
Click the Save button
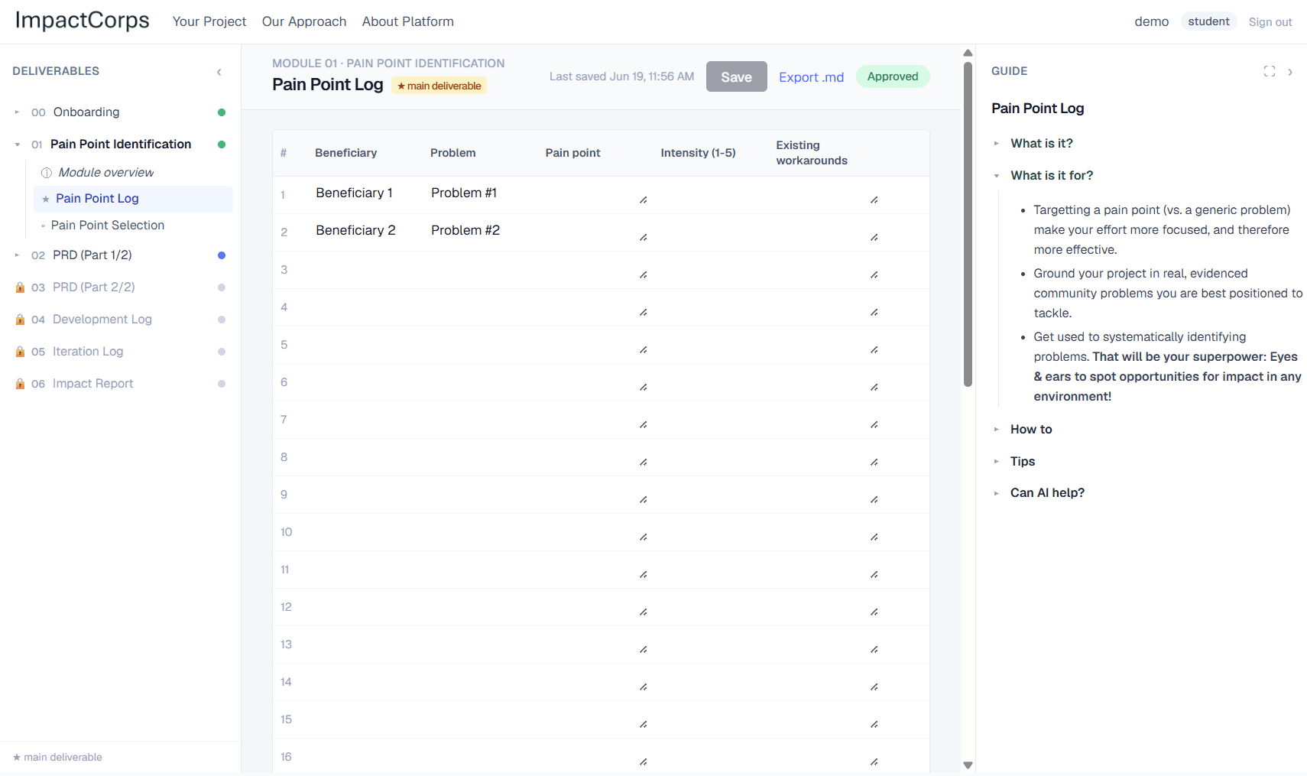click(x=737, y=76)
